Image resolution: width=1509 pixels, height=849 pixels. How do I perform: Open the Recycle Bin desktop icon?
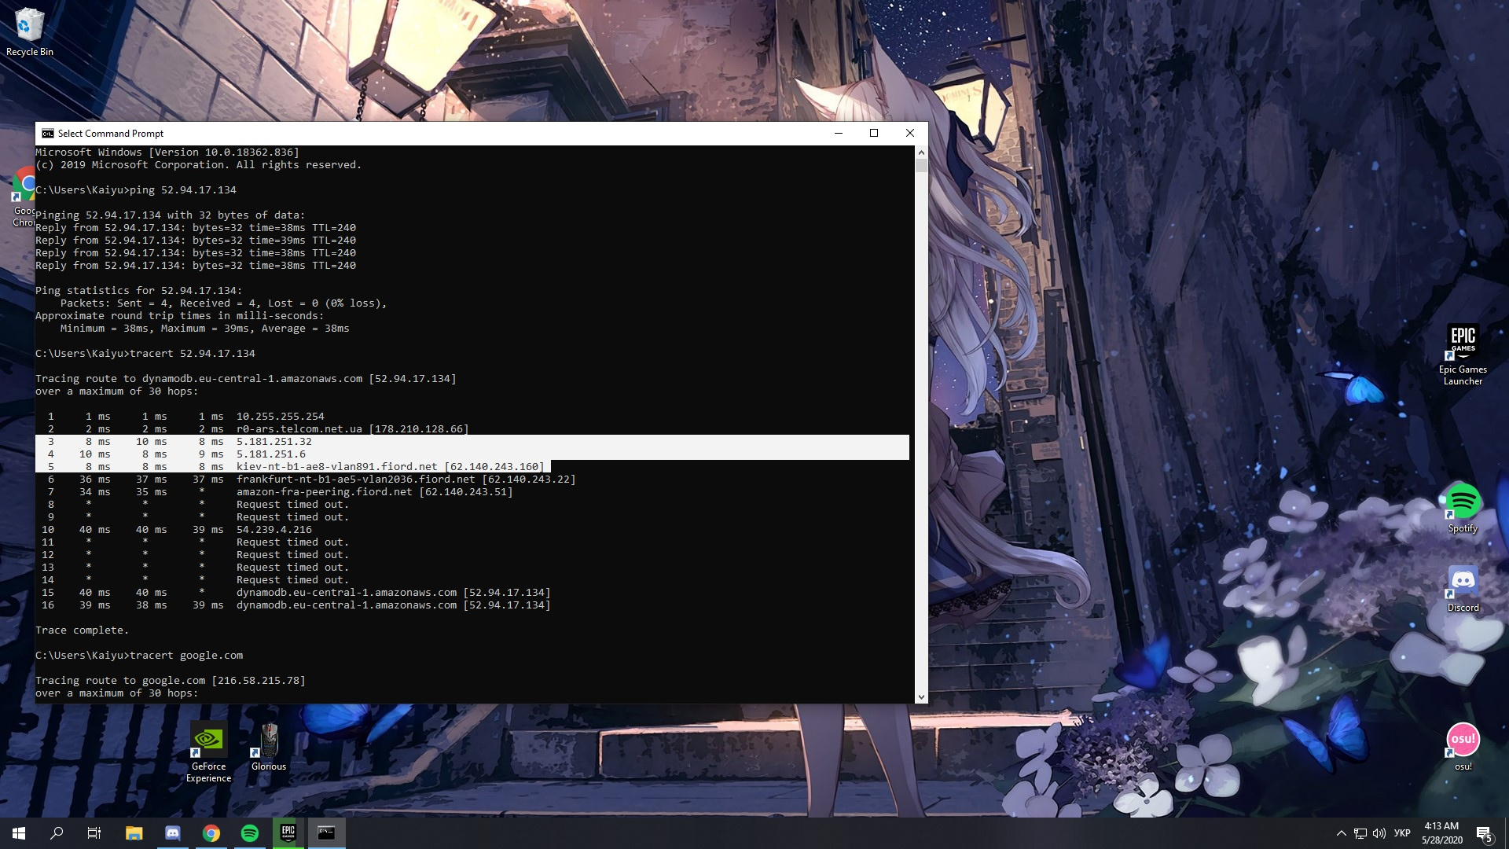click(30, 32)
